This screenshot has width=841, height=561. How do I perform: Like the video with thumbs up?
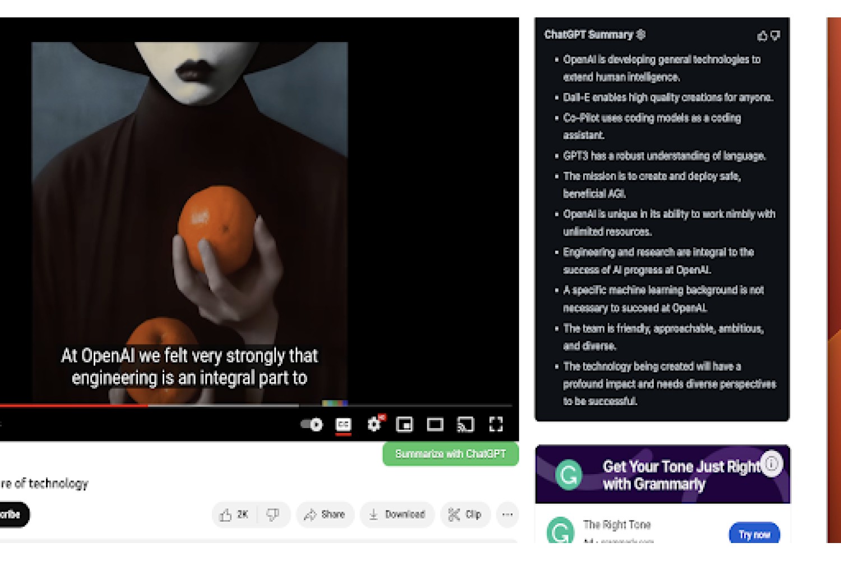tap(234, 514)
